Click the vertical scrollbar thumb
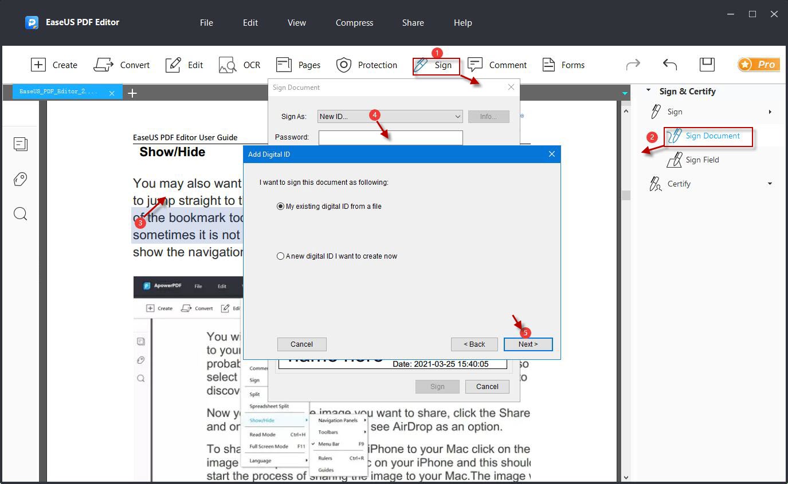 [626, 195]
